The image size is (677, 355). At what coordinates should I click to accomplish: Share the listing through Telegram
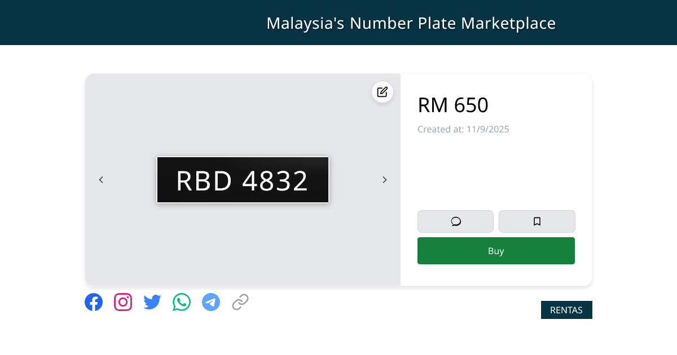coord(210,302)
